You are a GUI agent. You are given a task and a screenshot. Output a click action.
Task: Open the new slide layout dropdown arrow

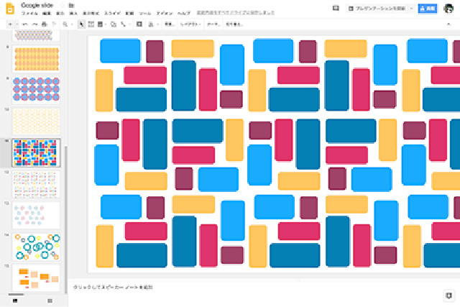(17, 24)
